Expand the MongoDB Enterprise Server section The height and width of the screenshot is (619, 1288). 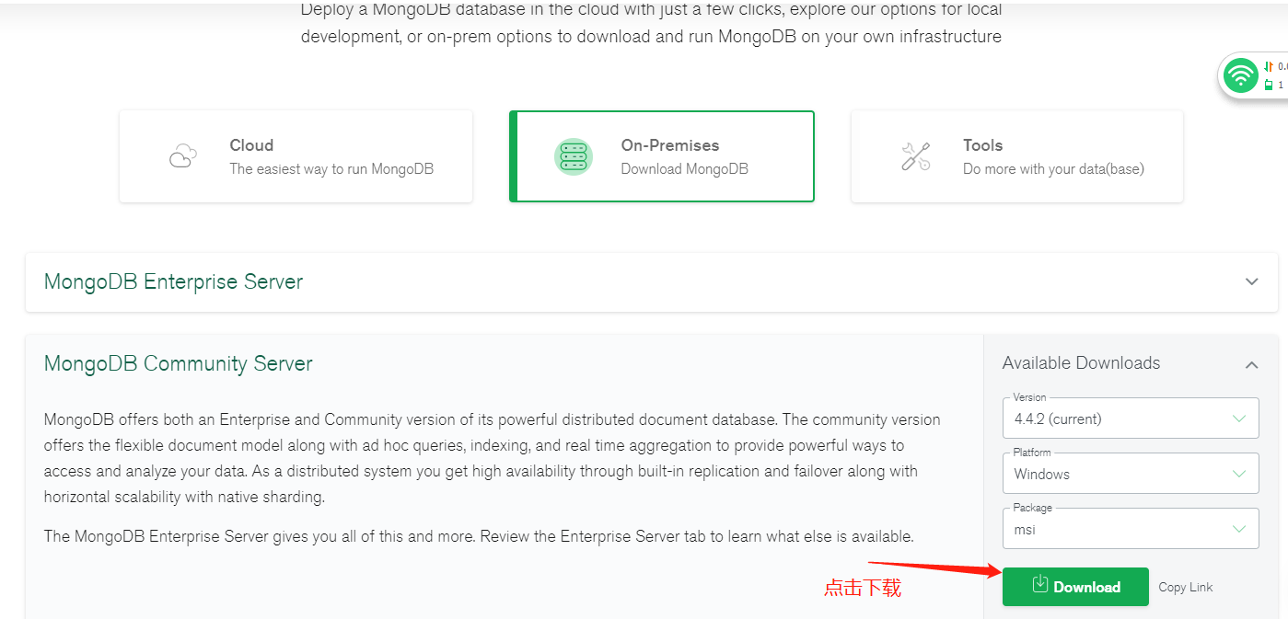tap(1250, 281)
